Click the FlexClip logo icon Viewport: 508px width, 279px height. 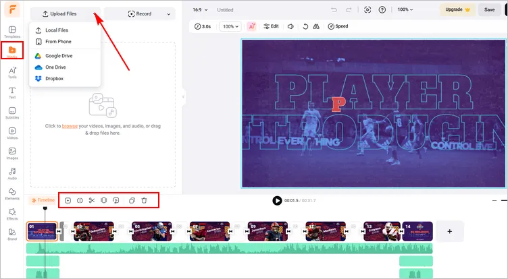tap(12, 9)
